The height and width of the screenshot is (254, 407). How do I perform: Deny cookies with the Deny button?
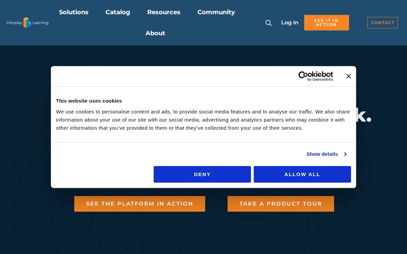click(202, 174)
